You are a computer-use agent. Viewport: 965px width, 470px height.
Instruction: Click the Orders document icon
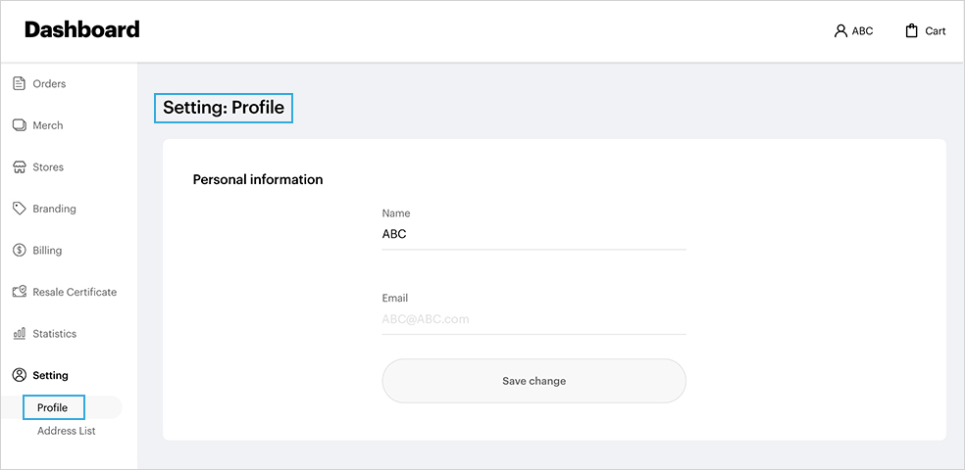coord(19,84)
